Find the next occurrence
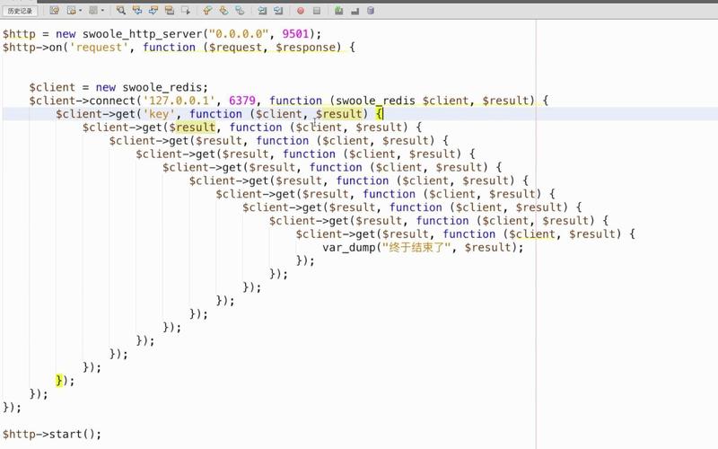 coord(153,11)
